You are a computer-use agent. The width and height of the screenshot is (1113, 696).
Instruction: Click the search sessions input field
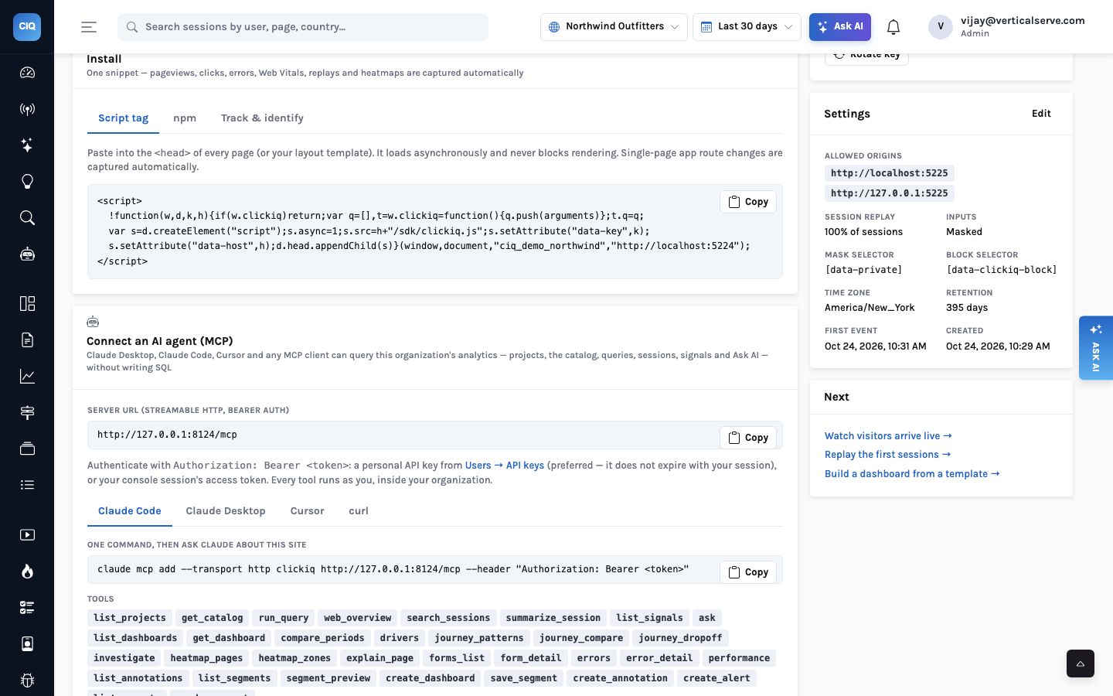[x=303, y=27]
